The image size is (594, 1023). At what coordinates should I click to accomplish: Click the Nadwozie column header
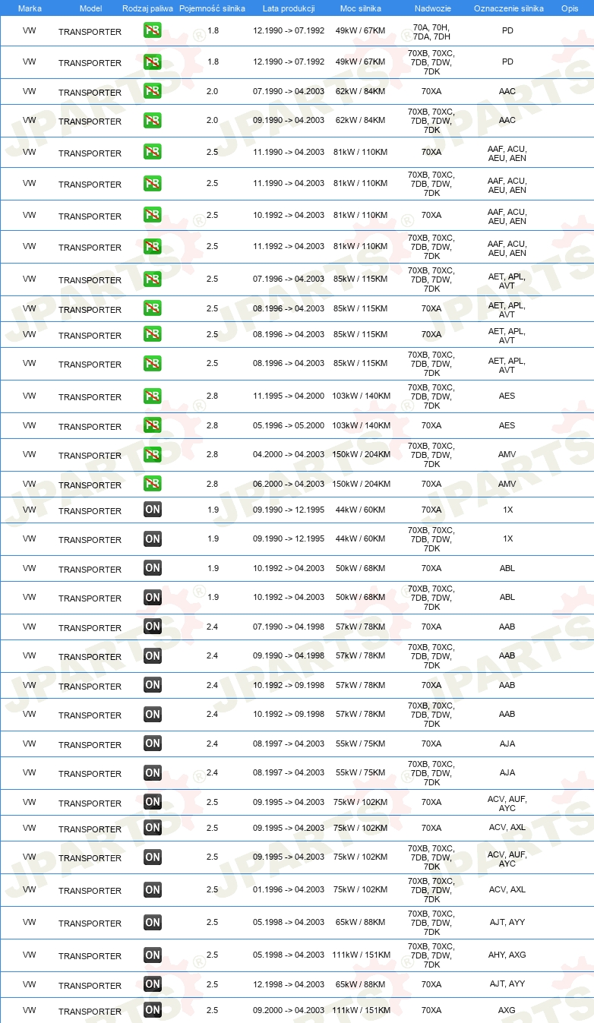pos(431,8)
